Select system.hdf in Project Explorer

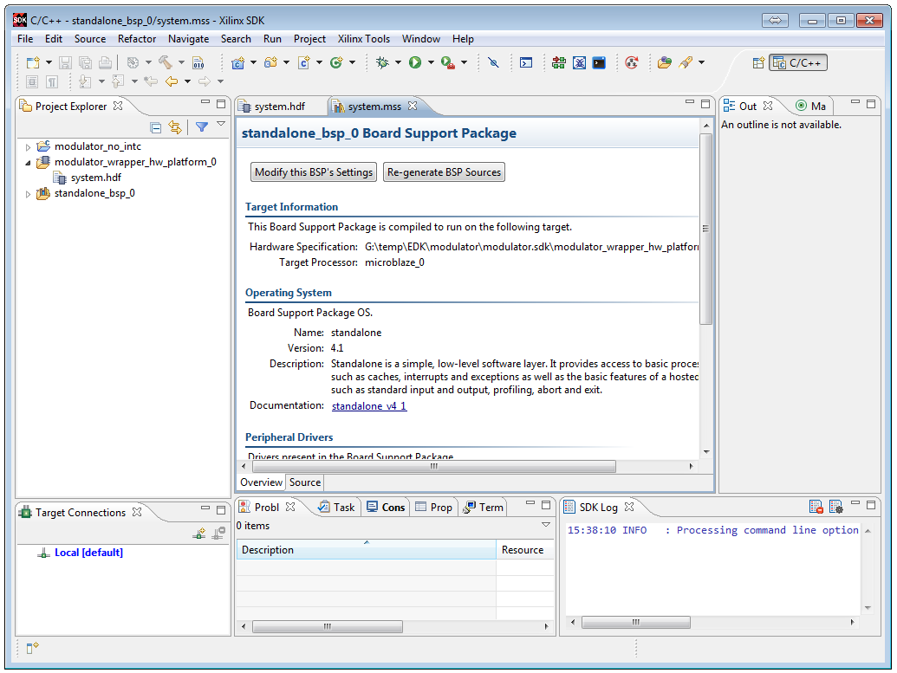[96, 178]
